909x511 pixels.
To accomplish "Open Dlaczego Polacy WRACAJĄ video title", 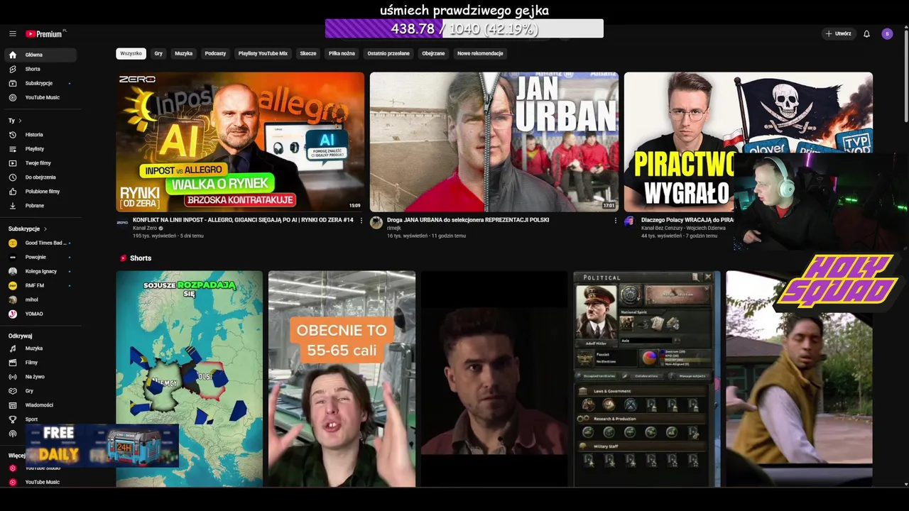I will tap(687, 220).
